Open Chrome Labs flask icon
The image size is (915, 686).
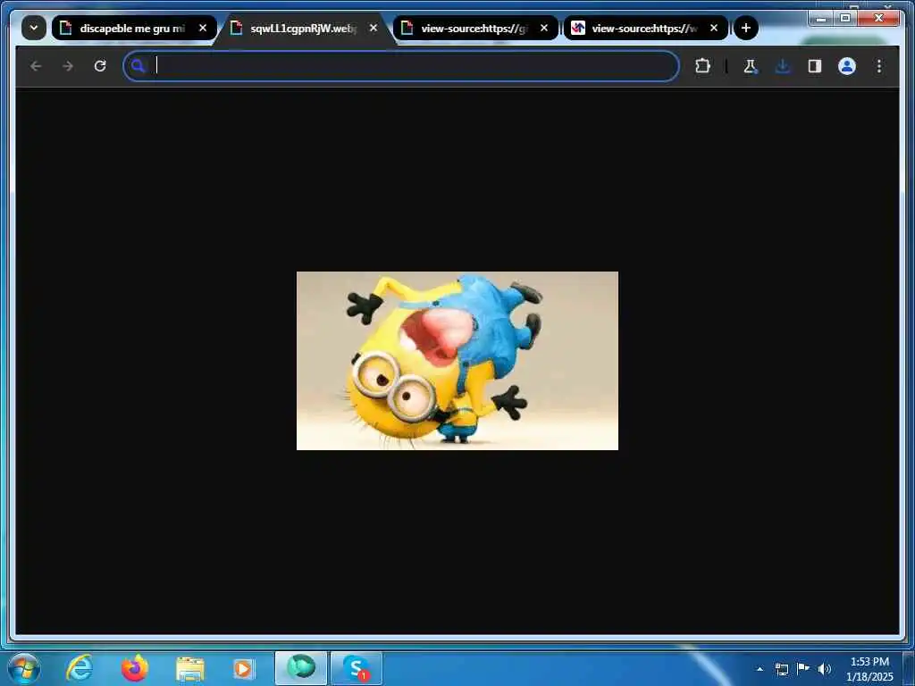(751, 66)
